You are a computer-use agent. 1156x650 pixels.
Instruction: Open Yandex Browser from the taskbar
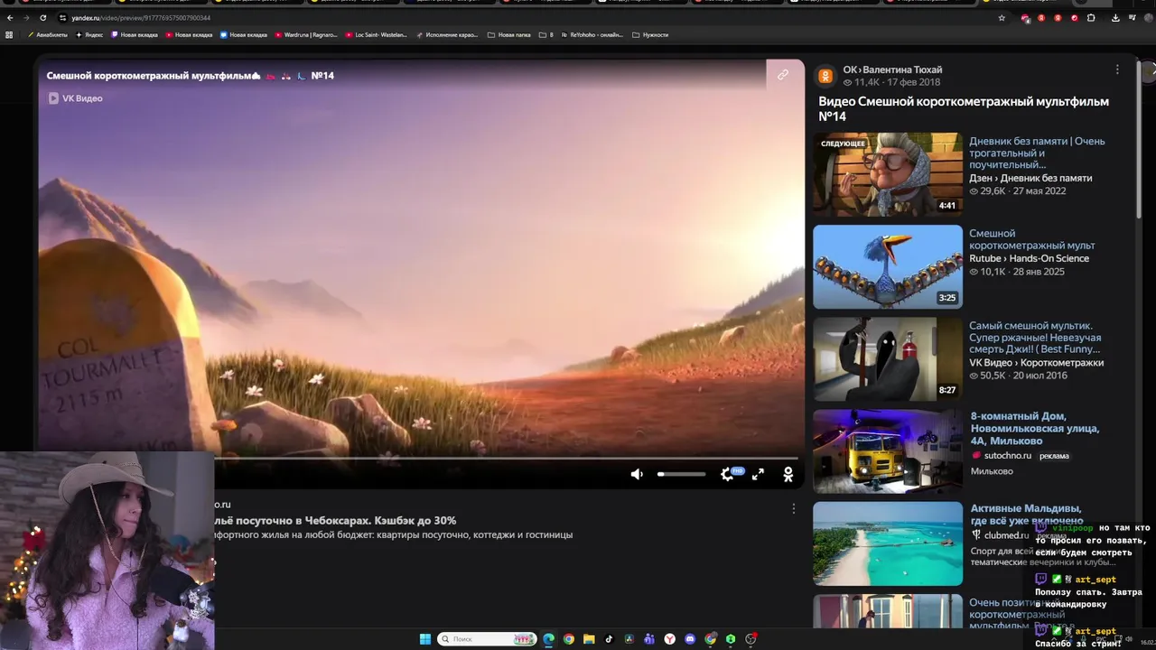tap(670, 639)
